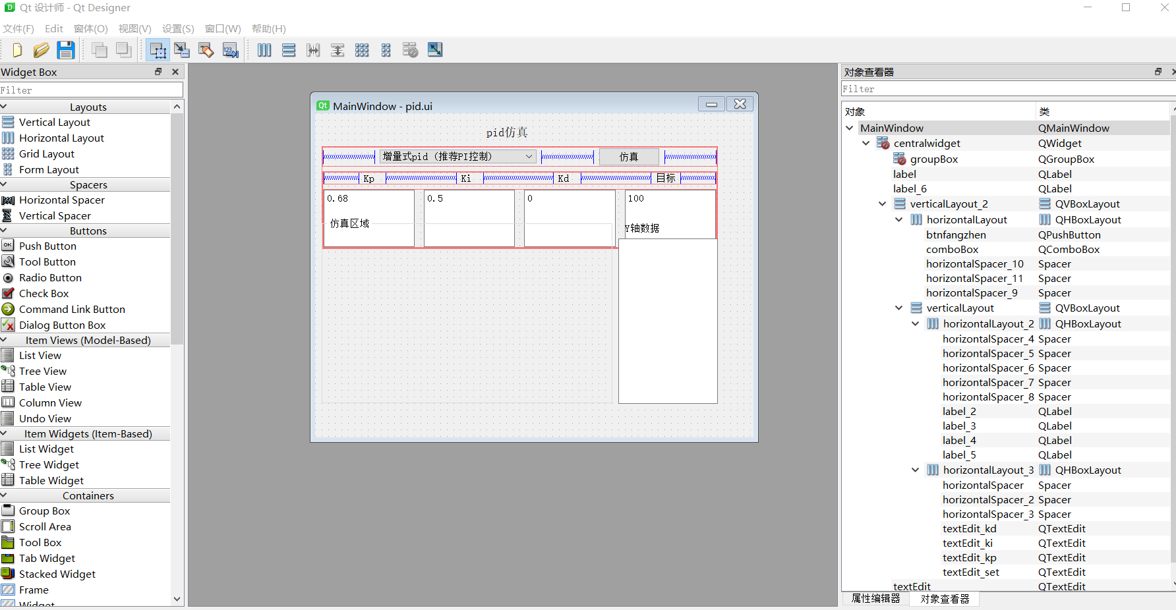Collapse the centralwidget node in object viewer
The image size is (1176, 610).
(866, 143)
